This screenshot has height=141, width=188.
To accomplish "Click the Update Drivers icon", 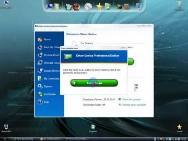I will pos(40,71).
